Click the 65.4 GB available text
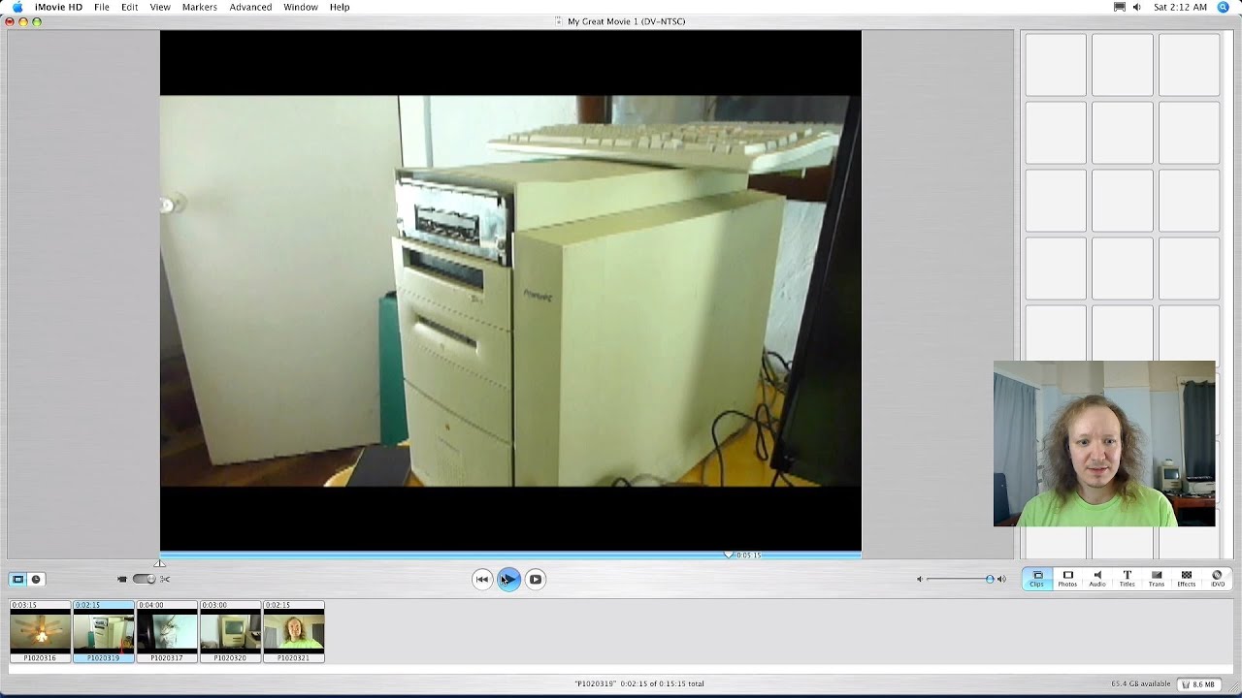Image resolution: width=1242 pixels, height=698 pixels. (x=1141, y=683)
